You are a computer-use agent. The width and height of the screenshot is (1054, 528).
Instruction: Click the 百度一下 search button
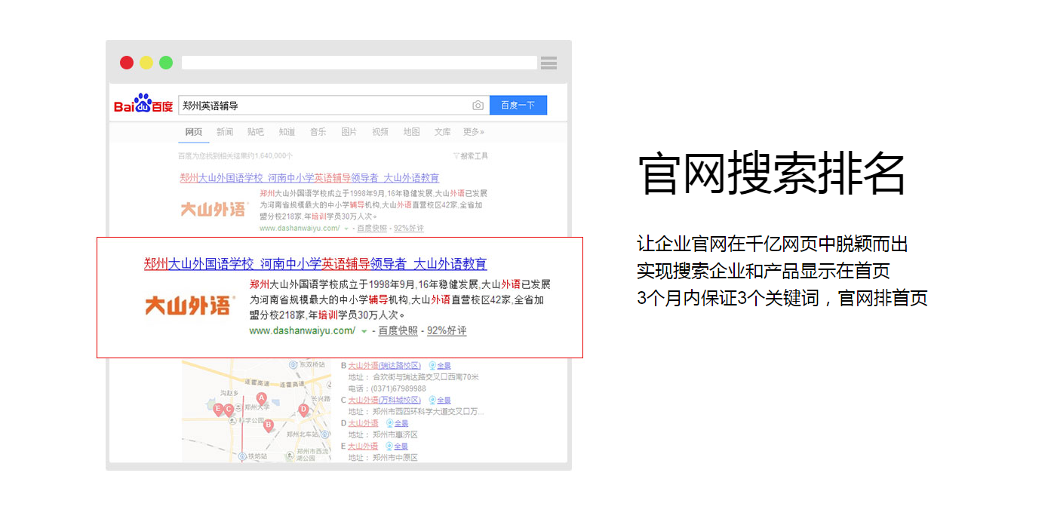518,106
